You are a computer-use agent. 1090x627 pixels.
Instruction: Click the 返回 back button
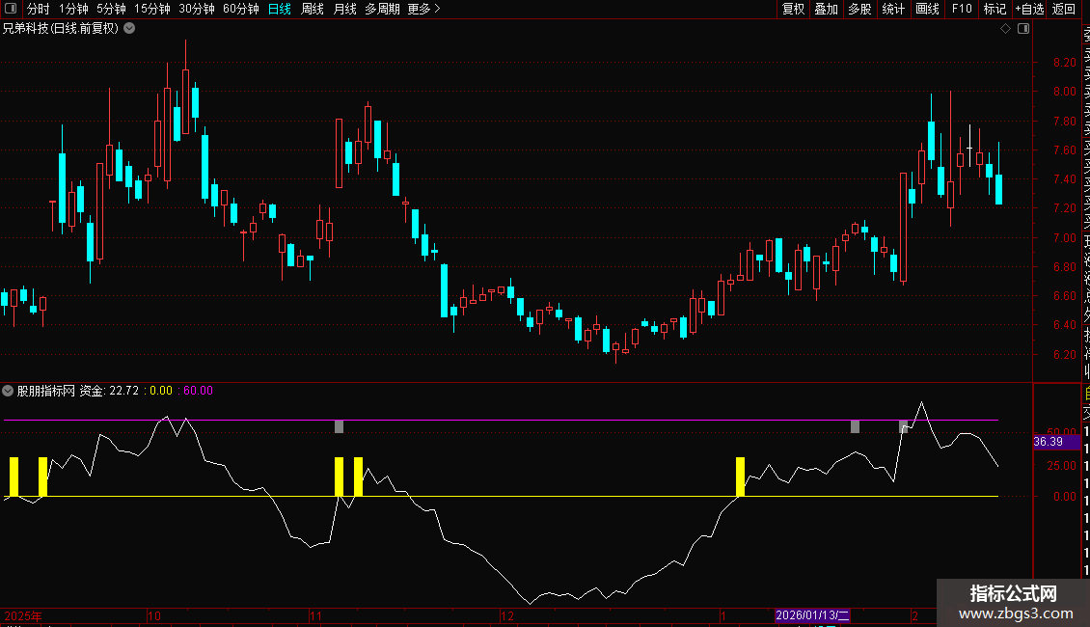(1064, 9)
